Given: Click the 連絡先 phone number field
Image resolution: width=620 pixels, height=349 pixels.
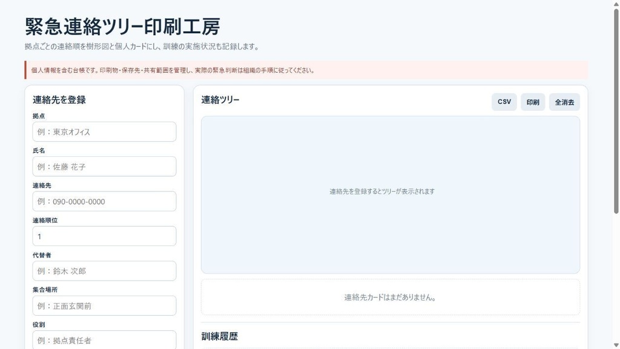Looking at the screenshot, I should pyautogui.click(x=104, y=201).
